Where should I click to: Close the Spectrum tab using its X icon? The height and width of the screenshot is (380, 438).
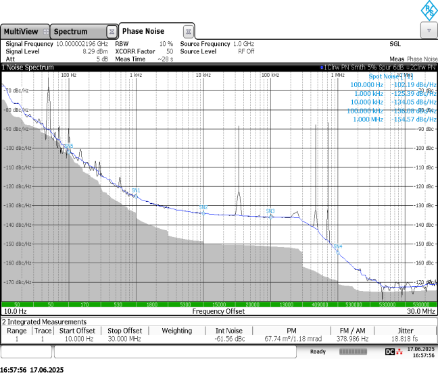[x=111, y=32]
